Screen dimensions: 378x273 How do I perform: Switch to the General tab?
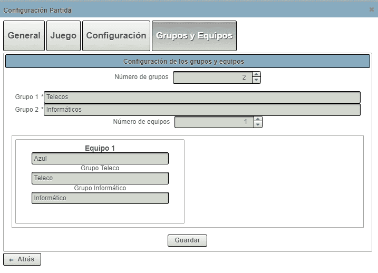(x=24, y=36)
